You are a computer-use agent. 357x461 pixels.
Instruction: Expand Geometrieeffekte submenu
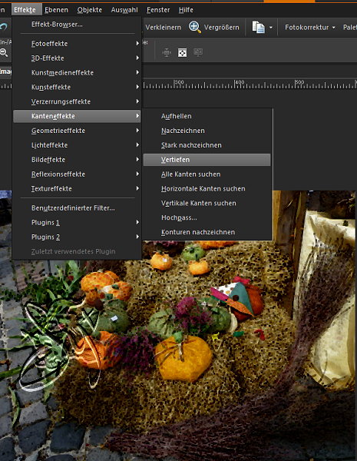coord(77,131)
